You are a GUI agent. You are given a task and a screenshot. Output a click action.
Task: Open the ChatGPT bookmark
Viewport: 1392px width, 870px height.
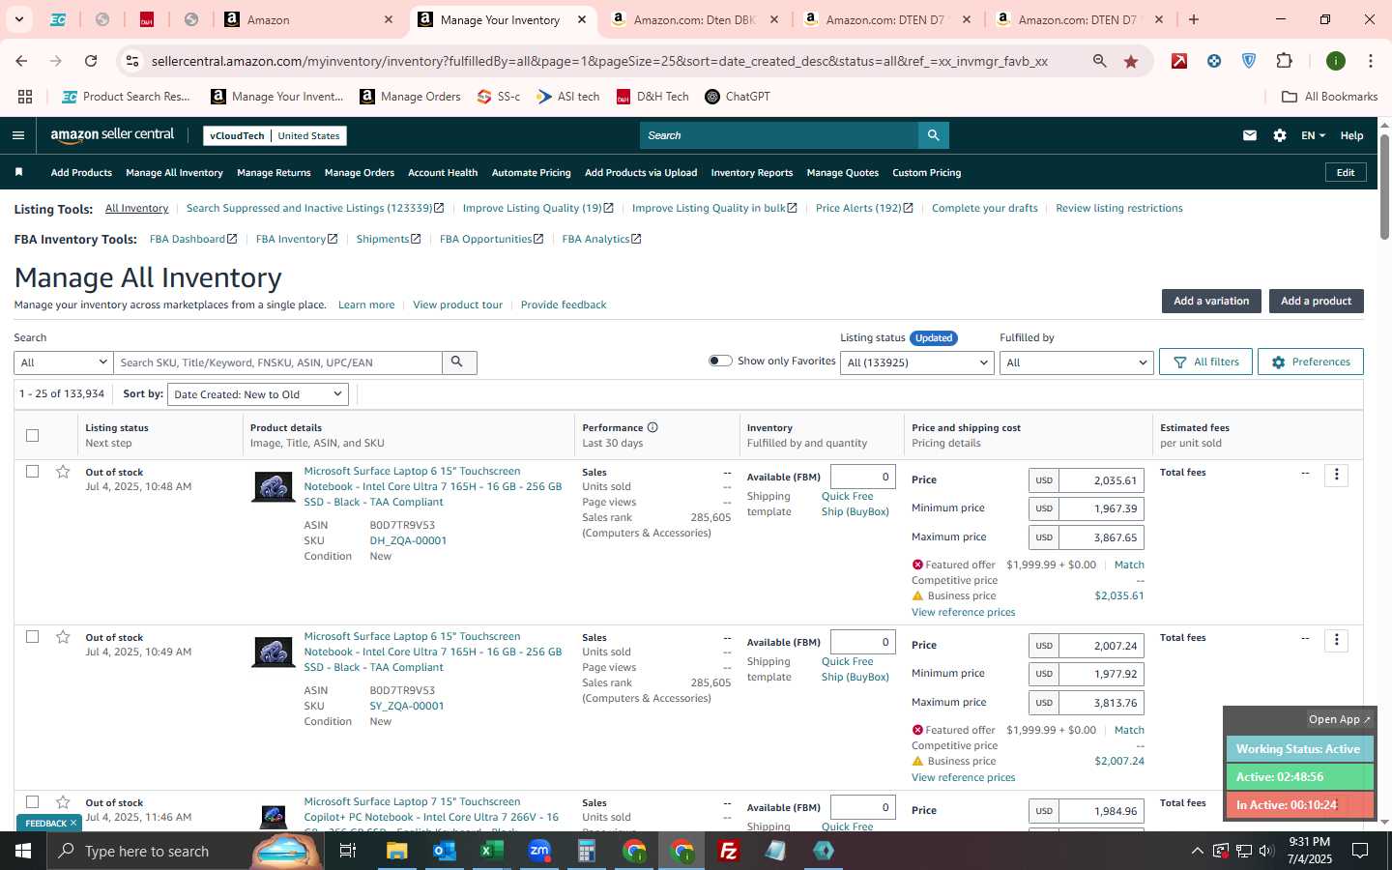[737, 97]
